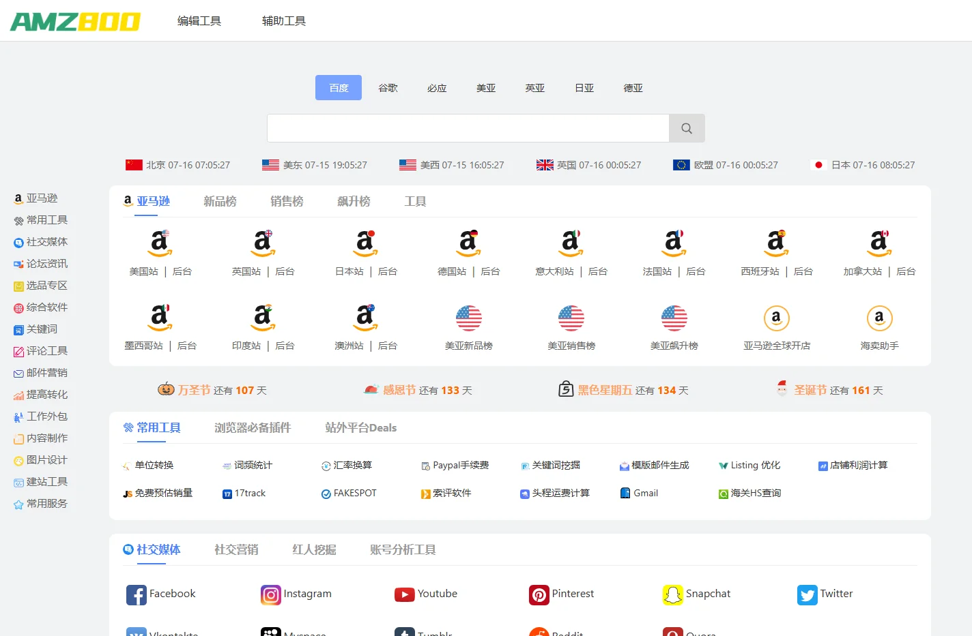
Task: Switch to the 工具 tab in the 亚马逊 panel
Action: coord(415,202)
